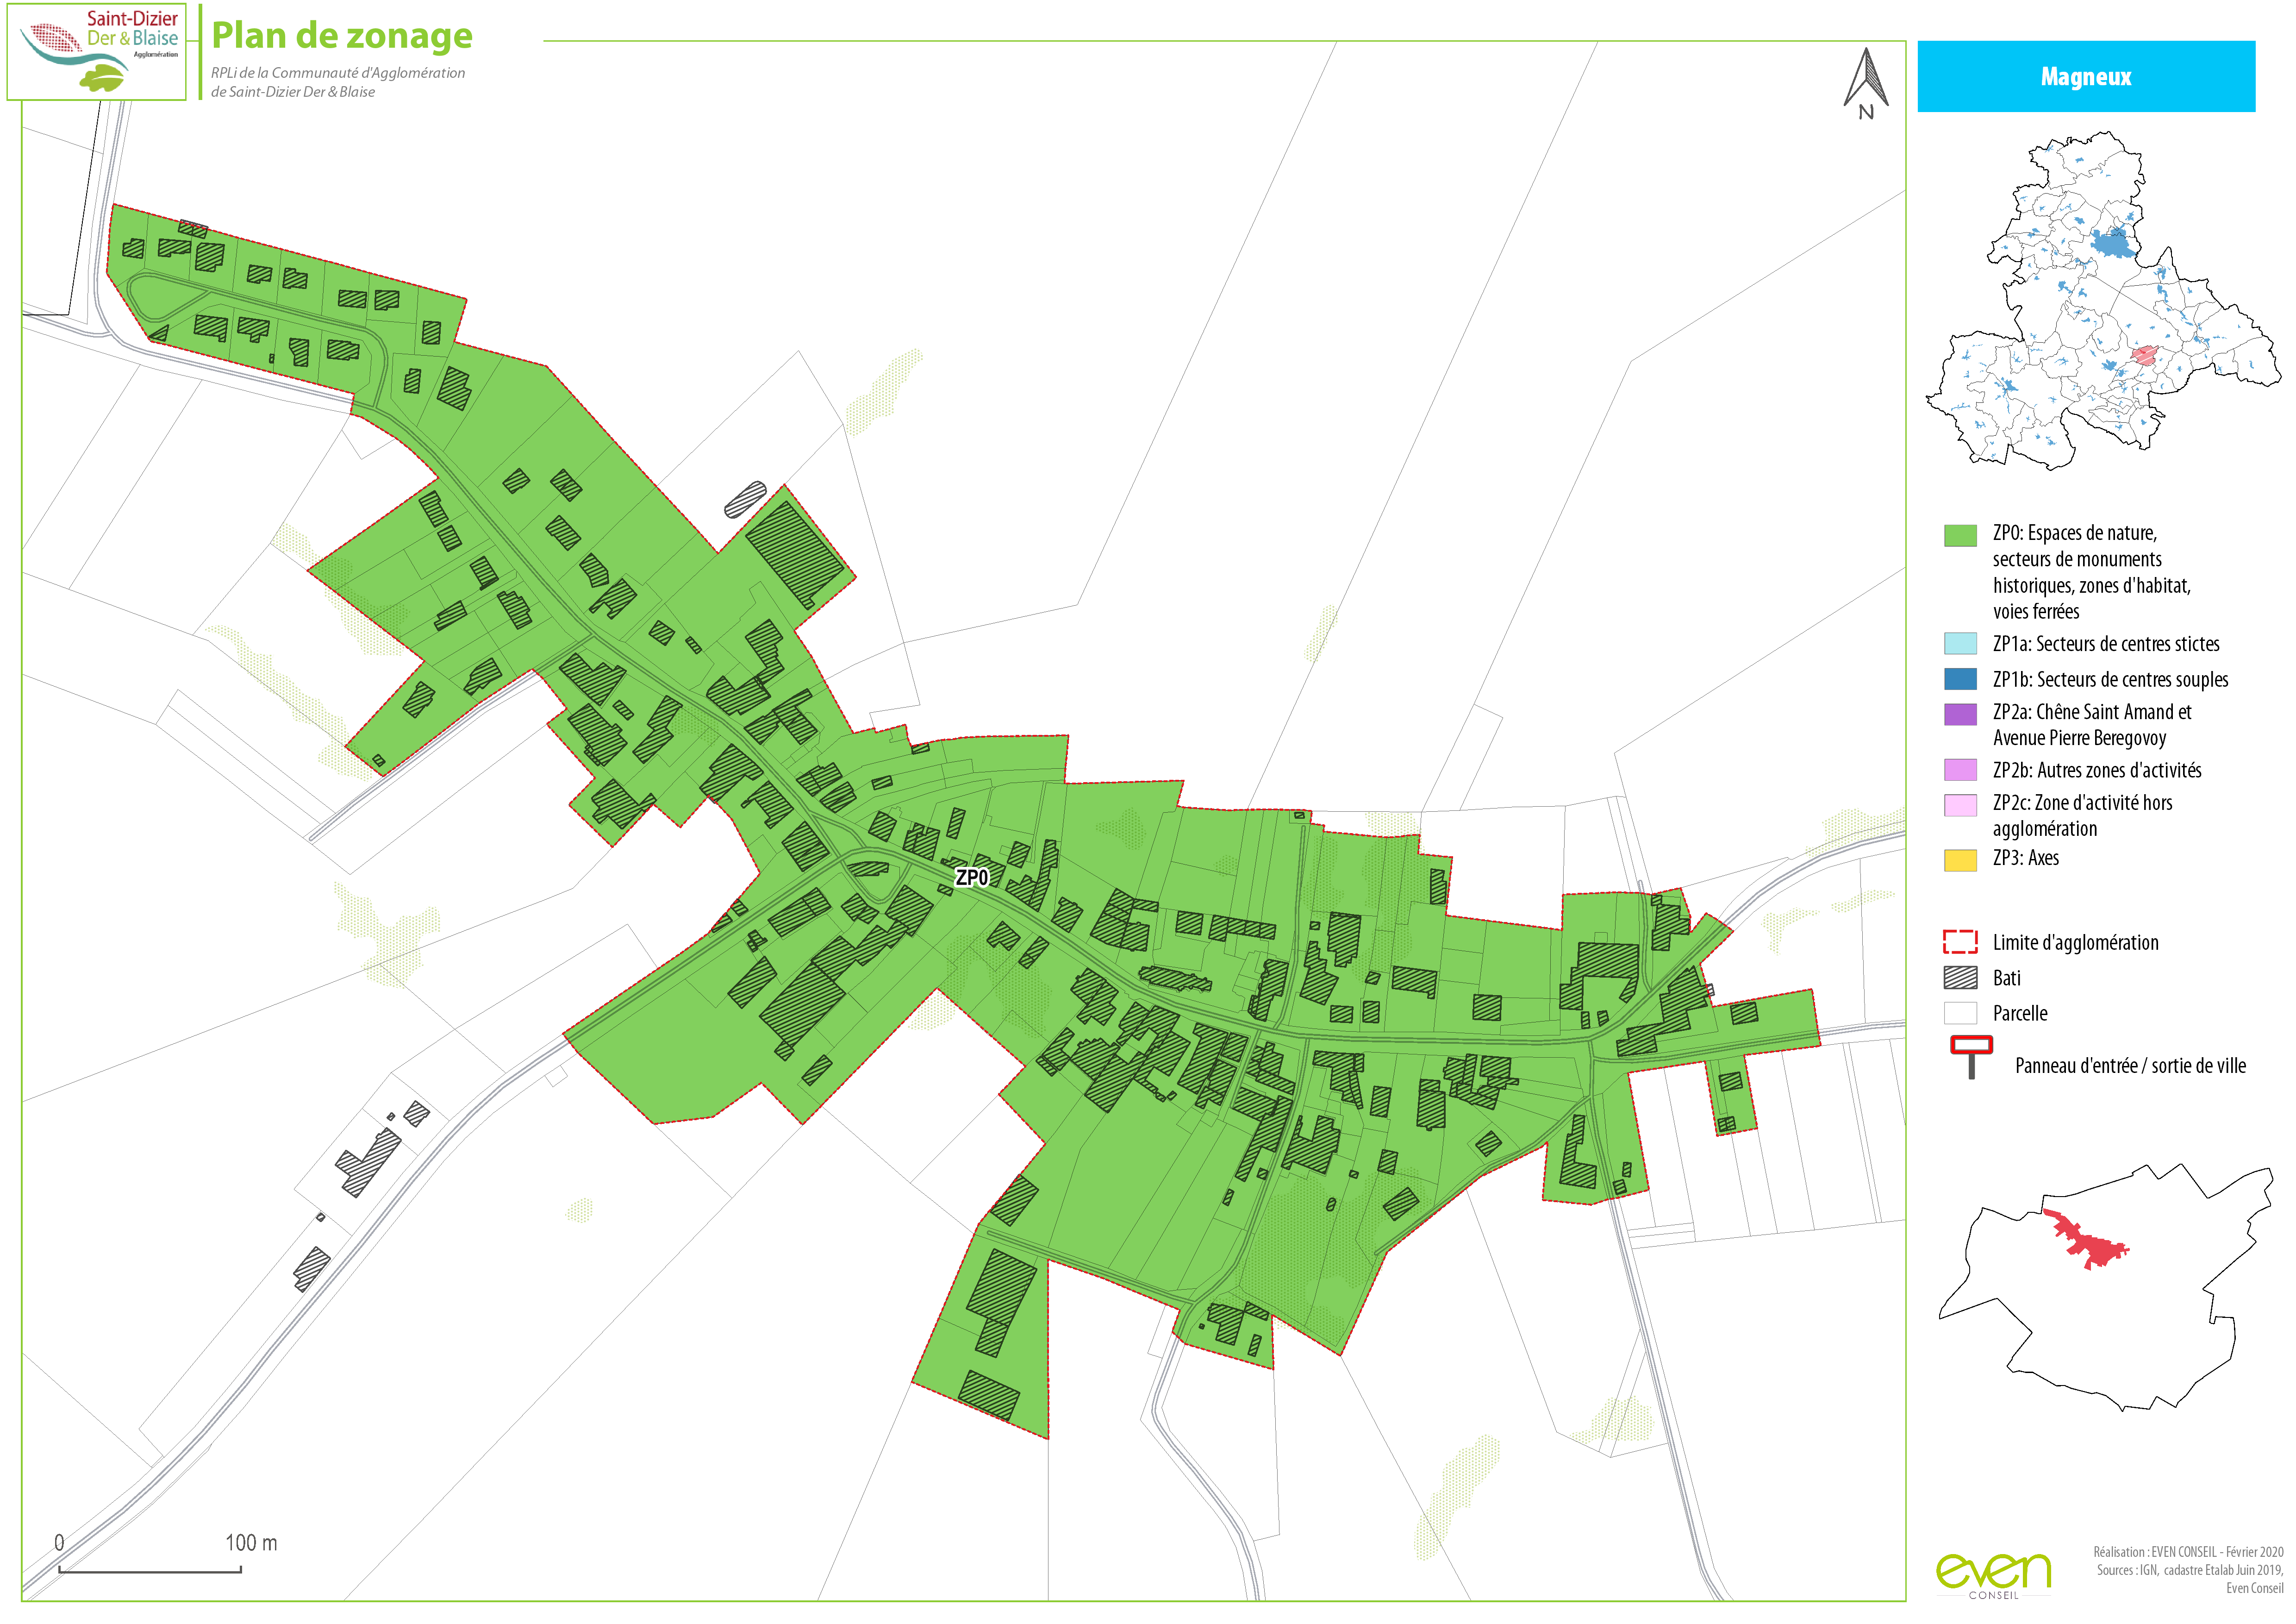The height and width of the screenshot is (1624, 2296).
Task: Select the pale pink ZP2c legend swatch
Action: [x=1960, y=805]
